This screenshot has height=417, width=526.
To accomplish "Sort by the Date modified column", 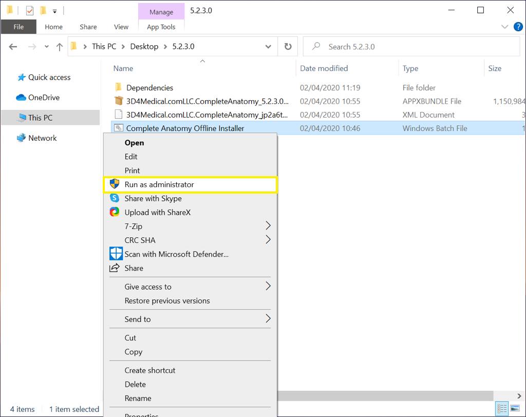I will 324,68.
